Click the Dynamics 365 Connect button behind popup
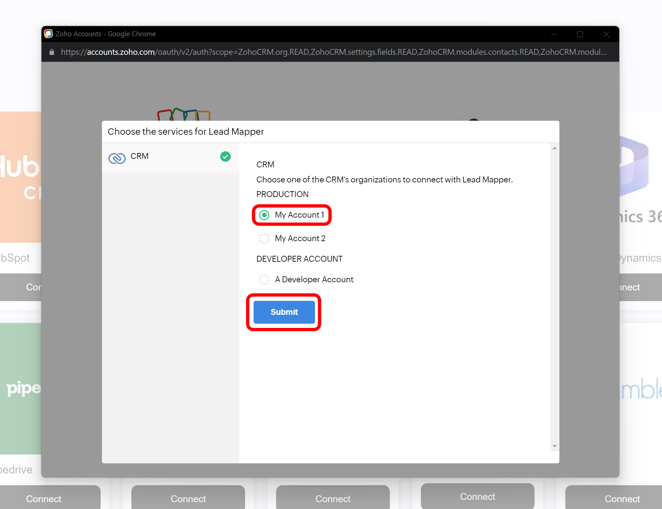The height and width of the screenshot is (509, 662). tap(641, 287)
